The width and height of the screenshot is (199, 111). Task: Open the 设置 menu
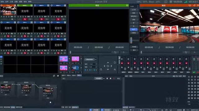(16, 2)
